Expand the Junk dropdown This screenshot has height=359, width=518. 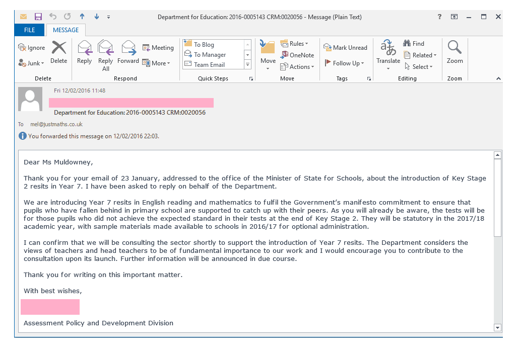pos(31,63)
